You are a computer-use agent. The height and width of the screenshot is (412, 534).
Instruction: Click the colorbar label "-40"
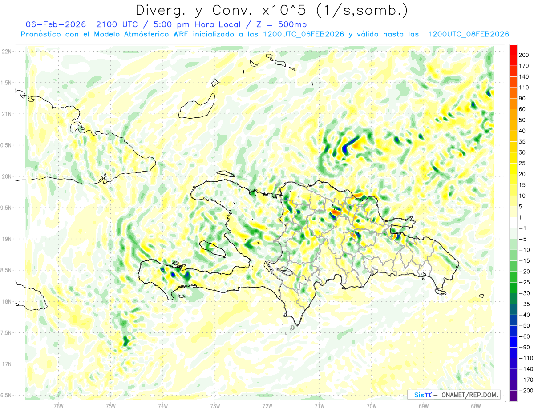click(x=525, y=315)
